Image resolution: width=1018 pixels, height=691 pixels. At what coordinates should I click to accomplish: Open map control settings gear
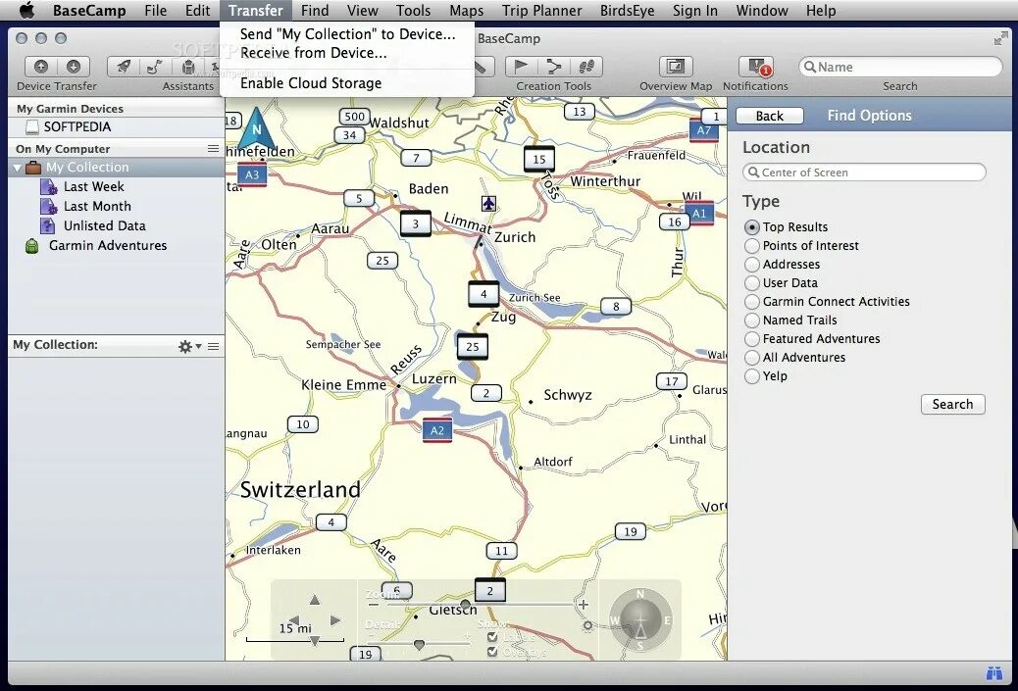tap(587, 626)
